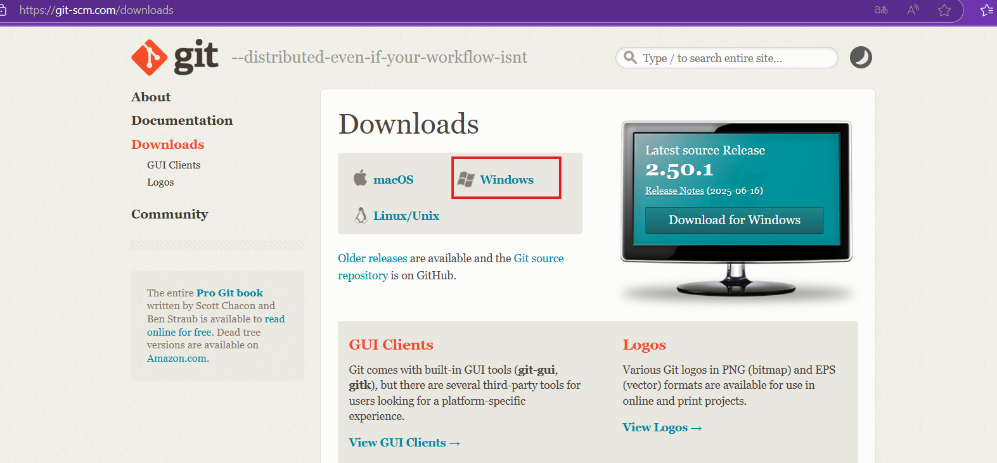This screenshot has height=463, width=997.
Task: Click the Git logo icon
Action: tap(175, 57)
